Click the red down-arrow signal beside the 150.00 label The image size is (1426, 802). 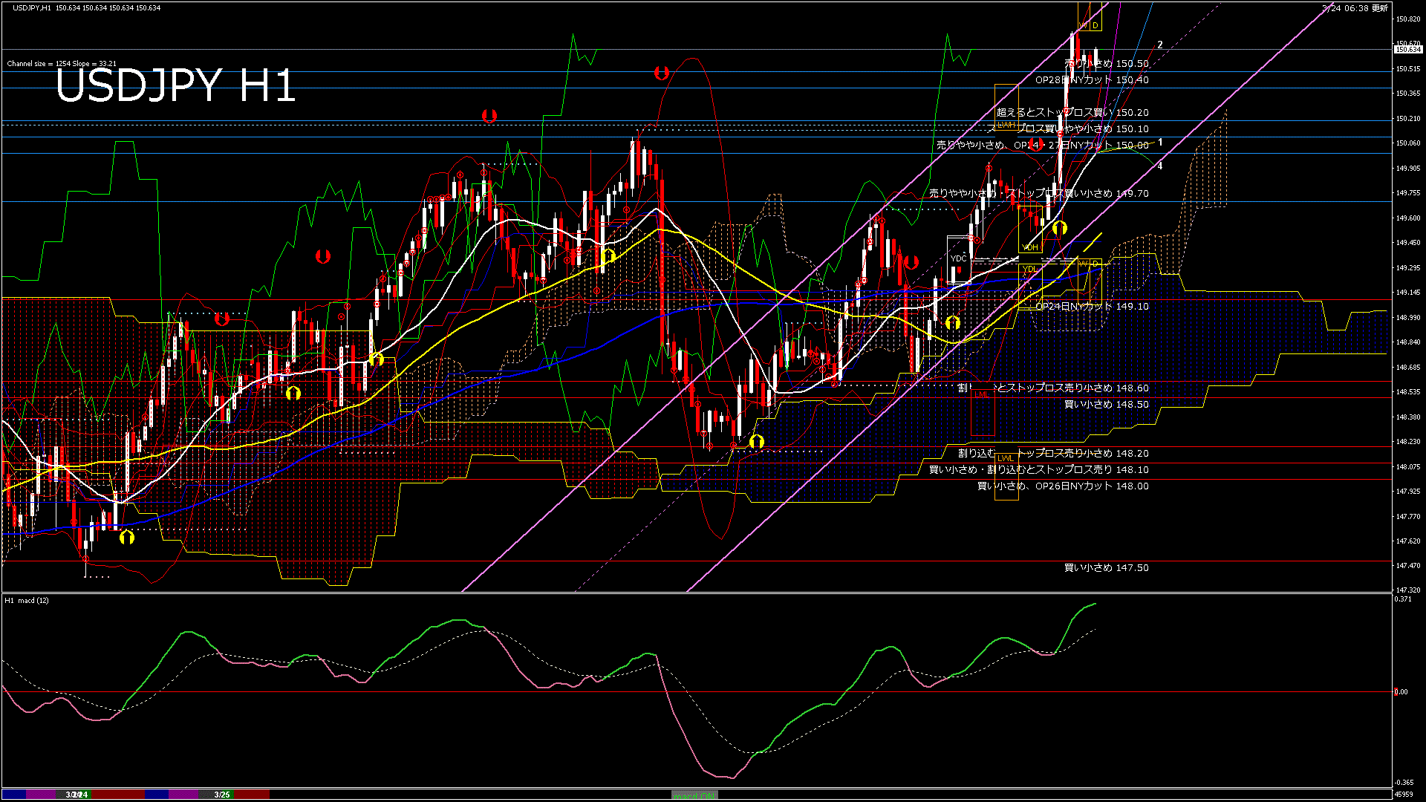click(x=1037, y=144)
